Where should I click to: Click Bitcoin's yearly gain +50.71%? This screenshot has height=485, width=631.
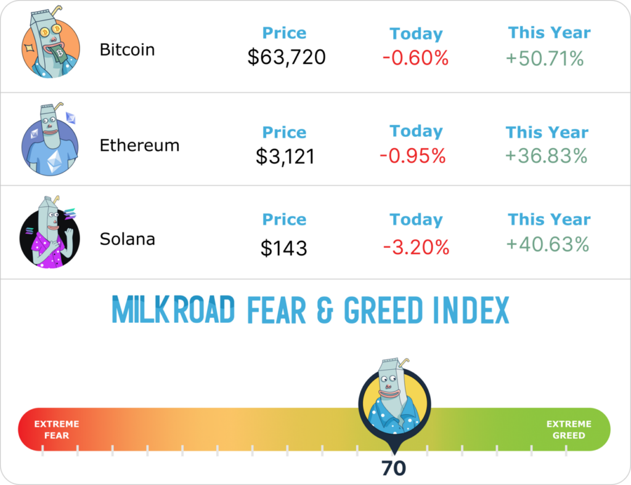(545, 59)
